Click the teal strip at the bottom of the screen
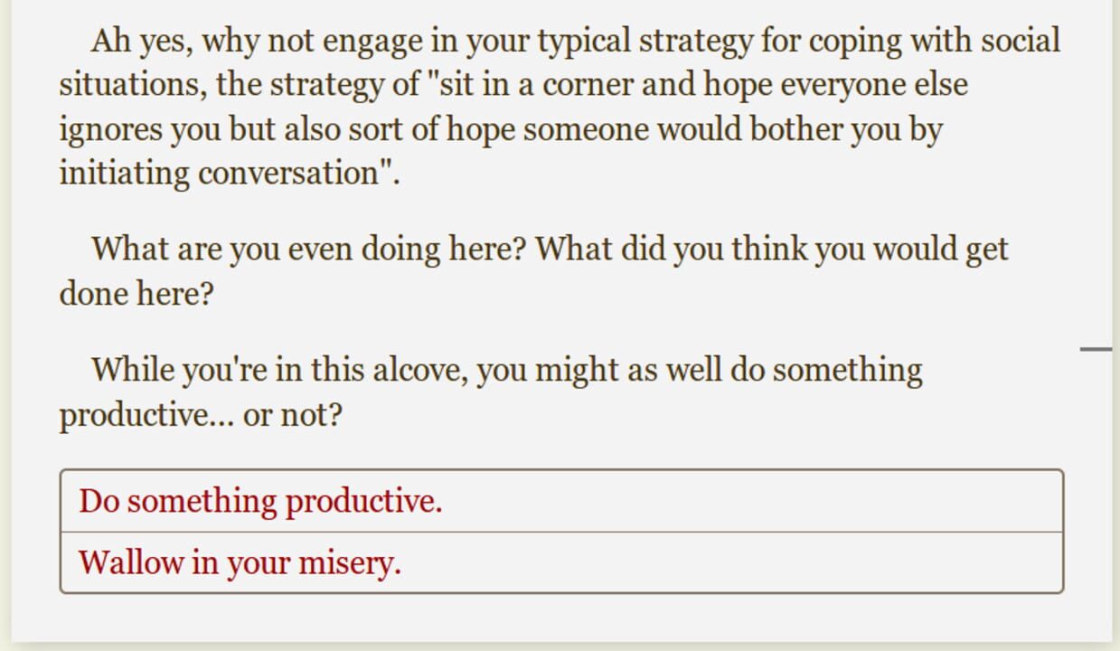The image size is (1120, 651). [x=560, y=646]
